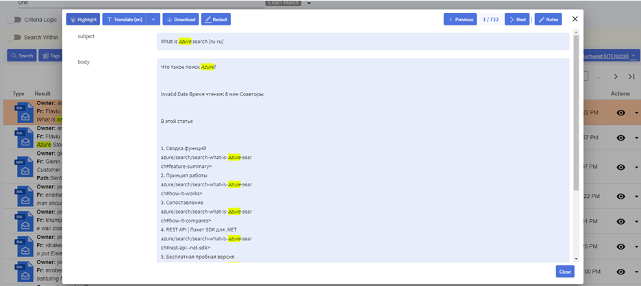The image size is (641, 286).
Task: Click MSG file icon of Glenn row
Action: pos(25,167)
